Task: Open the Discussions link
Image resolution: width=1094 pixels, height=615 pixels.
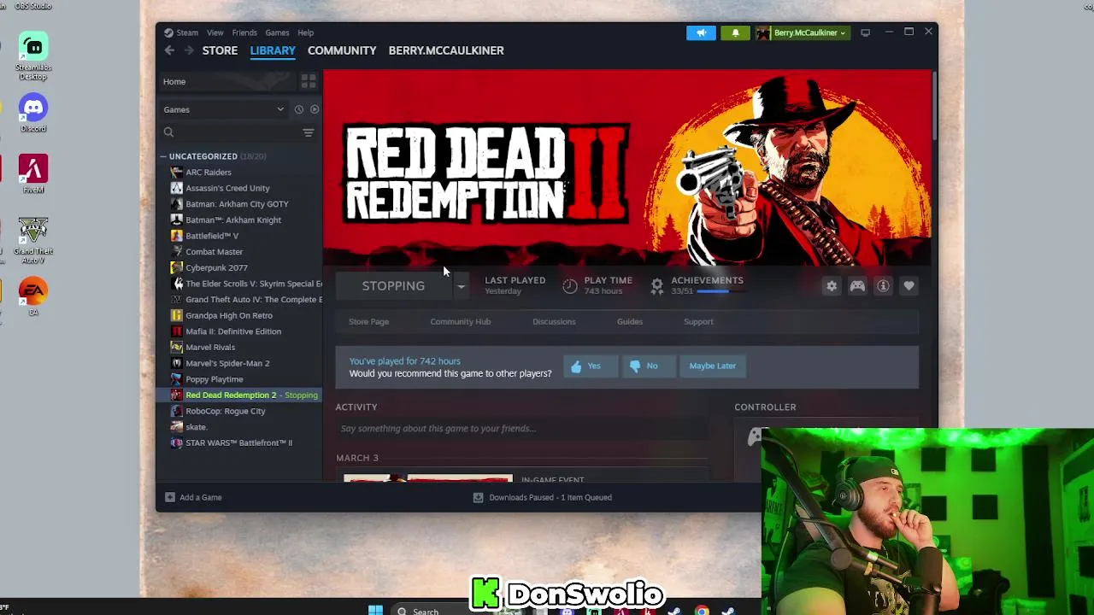Action: [x=554, y=322]
